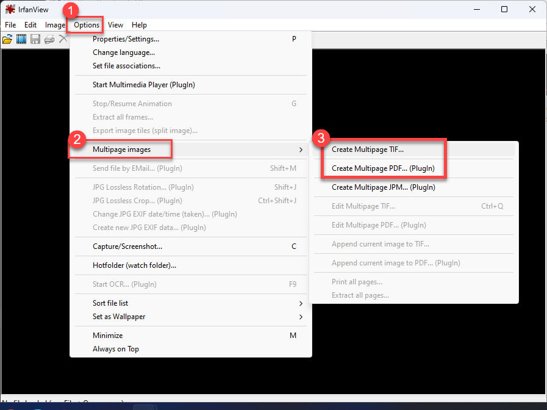The height and width of the screenshot is (410, 547).
Task: Click the Open file toolbar icon
Action: (7, 39)
